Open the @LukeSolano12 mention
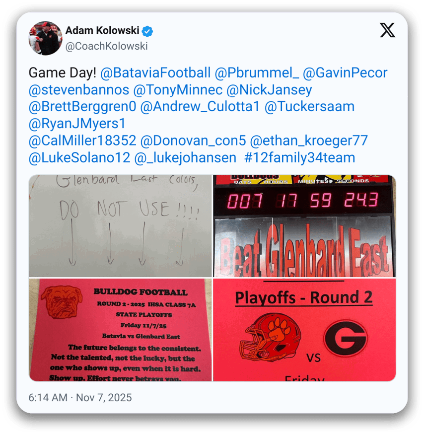This screenshot has width=424, height=434. pyautogui.click(x=79, y=158)
